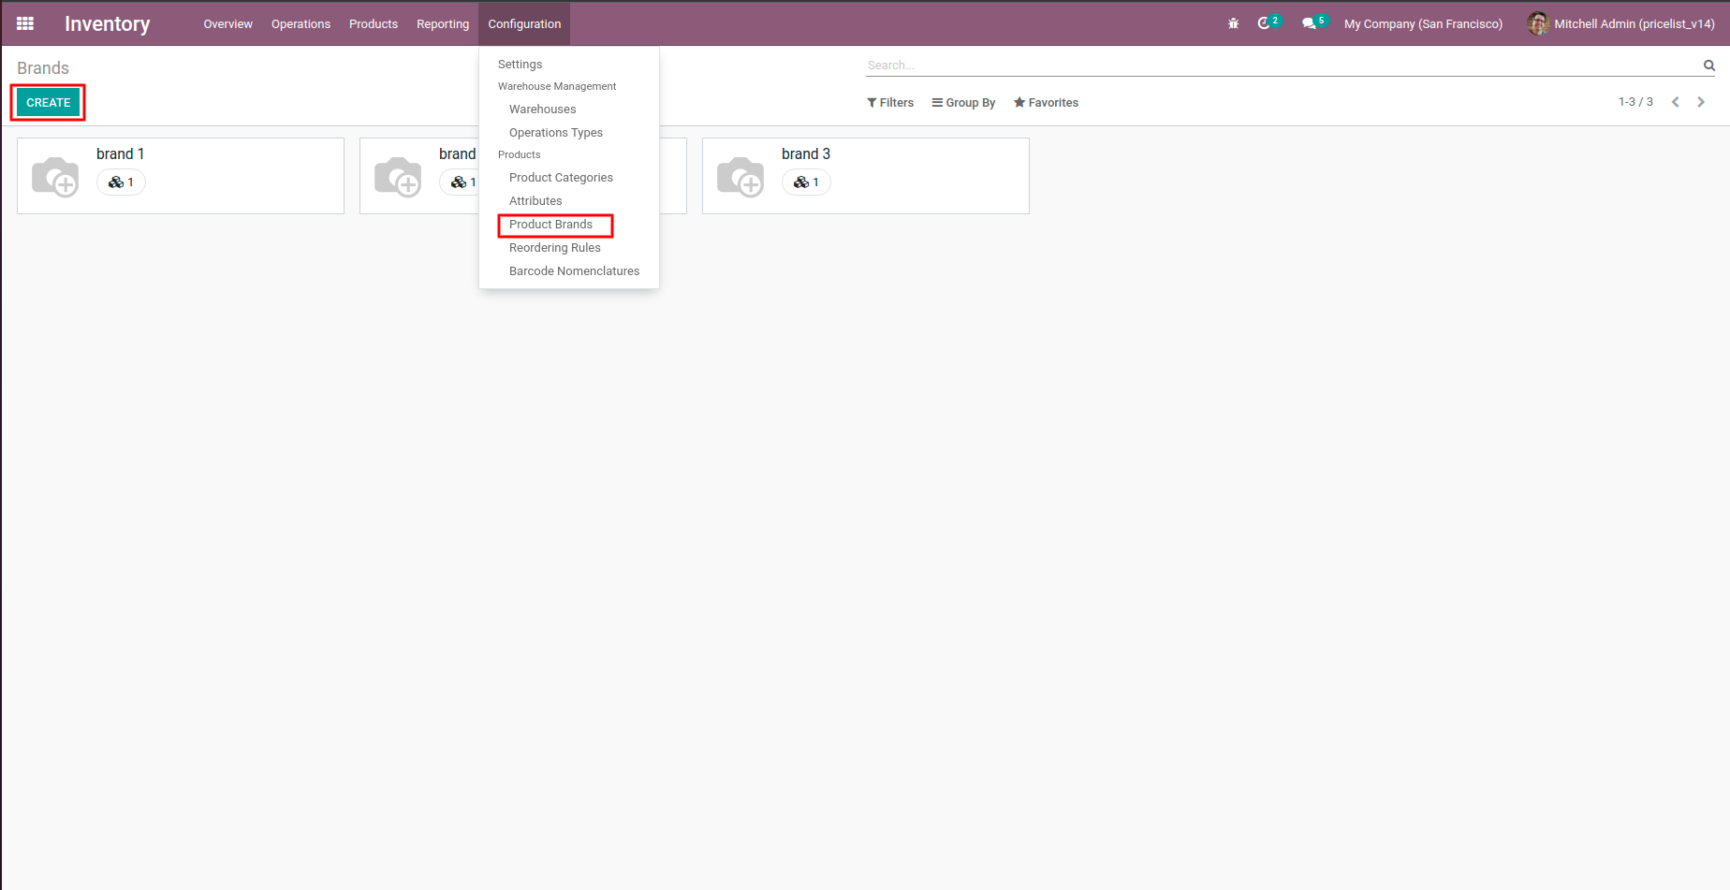Image resolution: width=1730 pixels, height=890 pixels.
Task: Click brand 1 camera image placeholder
Action: click(x=55, y=176)
